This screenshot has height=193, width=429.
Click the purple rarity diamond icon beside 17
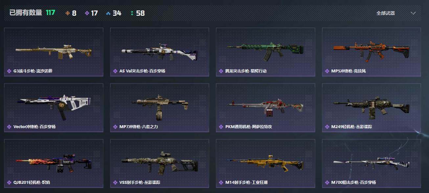pyautogui.click(x=87, y=13)
